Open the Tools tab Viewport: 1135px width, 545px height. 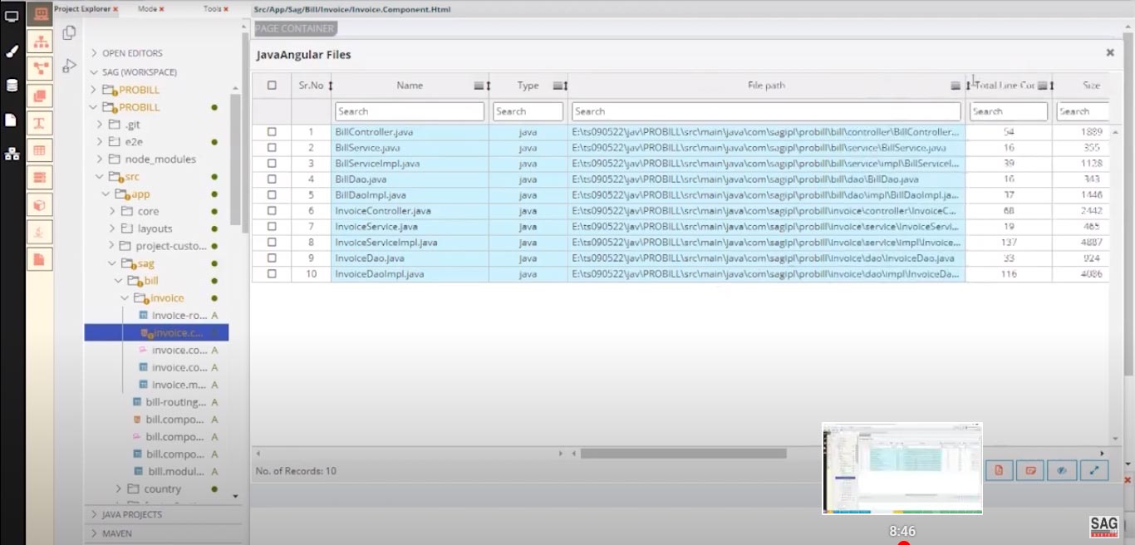(x=212, y=9)
